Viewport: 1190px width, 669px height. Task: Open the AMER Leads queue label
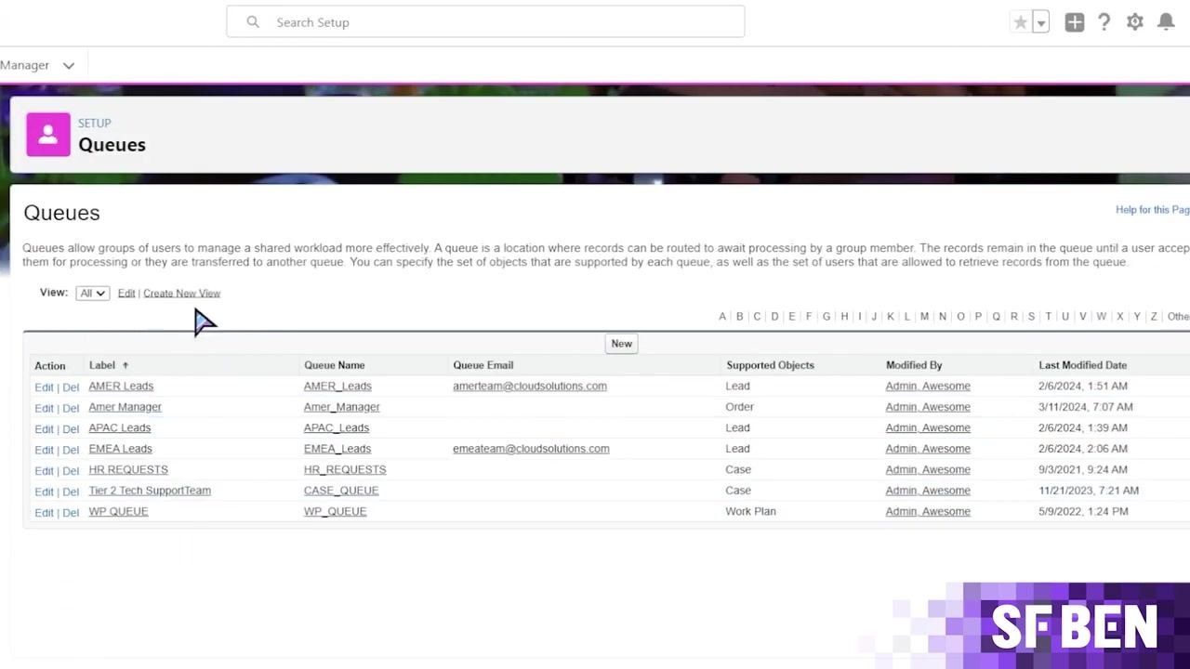point(121,386)
